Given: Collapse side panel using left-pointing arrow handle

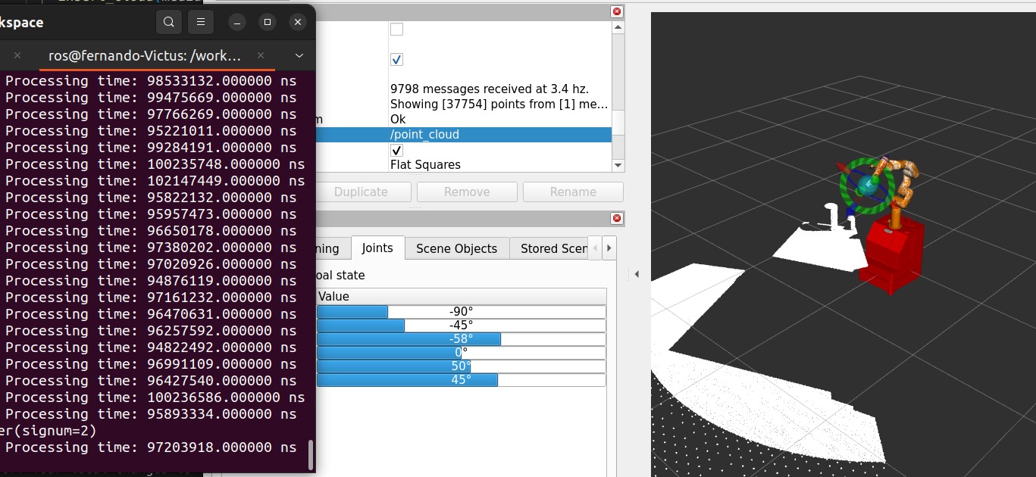Looking at the screenshot, I should tap(637, 274).
